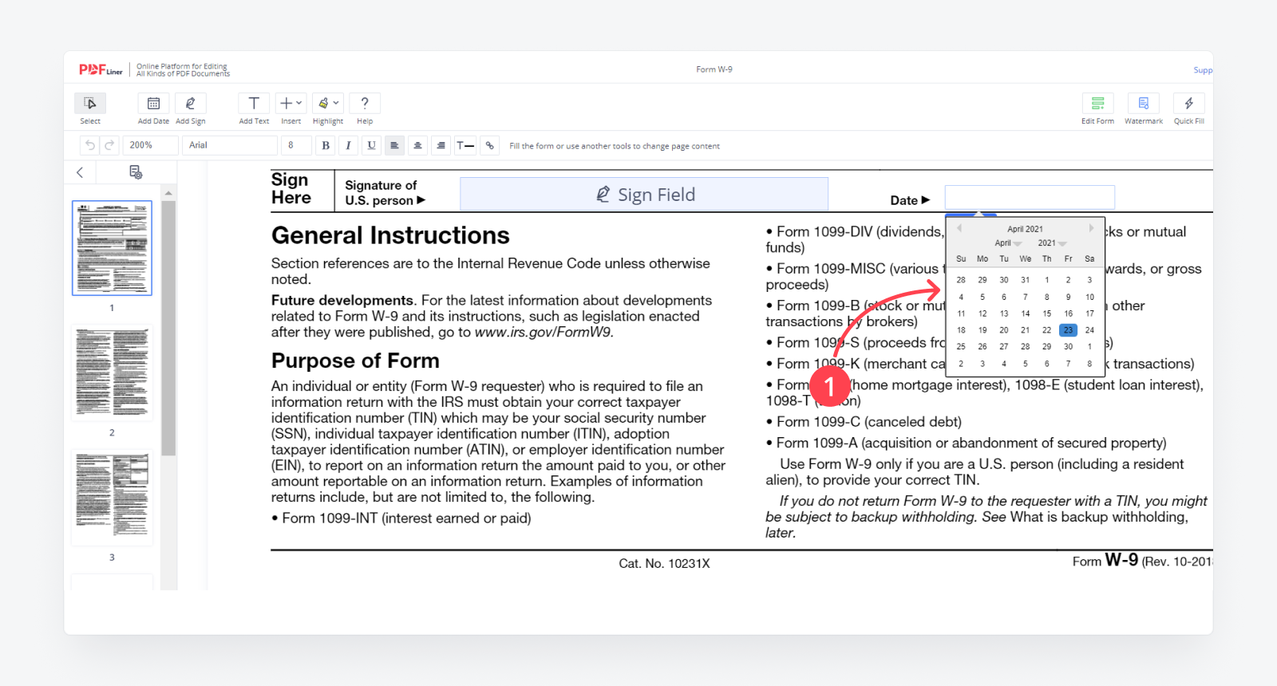Image resolution: width=1277 pixels, height=686 pixels.
Task: Click the Add Date calendar tool
Action: (153, 103)
